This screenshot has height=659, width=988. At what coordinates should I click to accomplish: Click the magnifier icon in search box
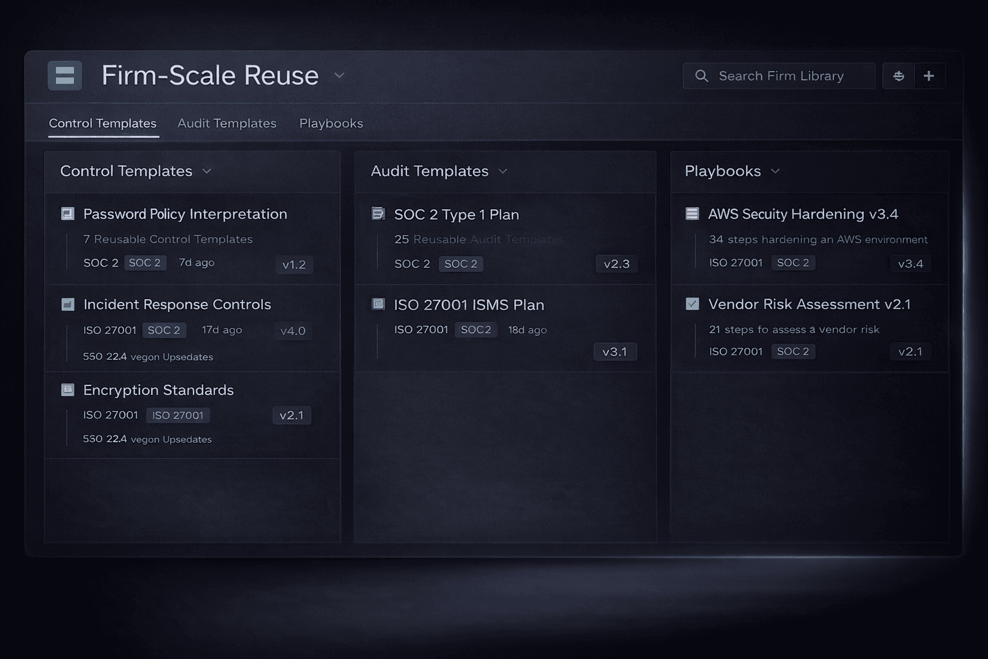pos(702,76)
